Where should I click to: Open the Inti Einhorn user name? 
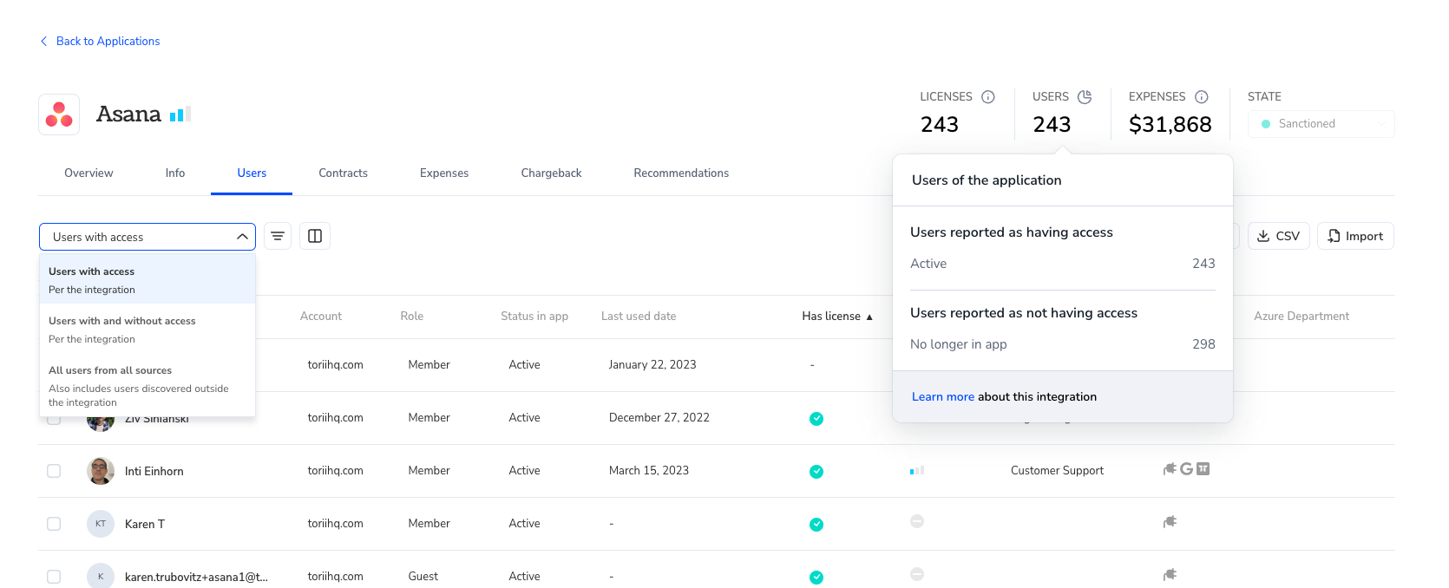tap(154, 472)
